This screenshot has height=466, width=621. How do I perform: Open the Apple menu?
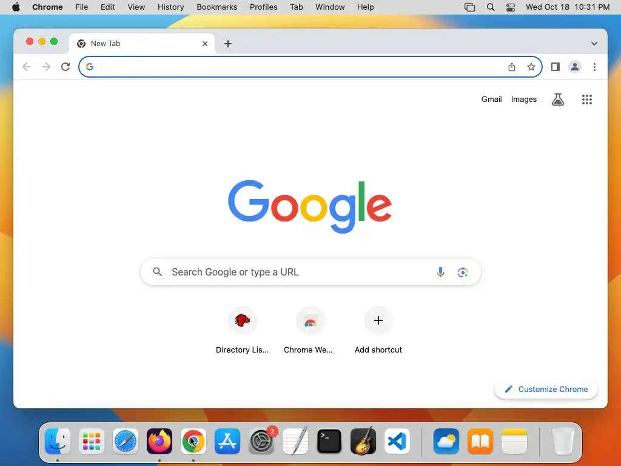[x=16, y=7]
